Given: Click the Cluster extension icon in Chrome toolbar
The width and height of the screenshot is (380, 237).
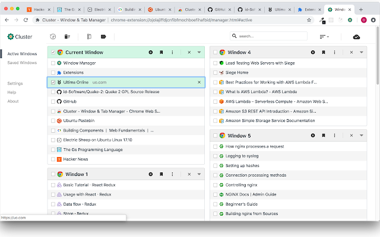Looking at the screenshot, I should (350, 20).
